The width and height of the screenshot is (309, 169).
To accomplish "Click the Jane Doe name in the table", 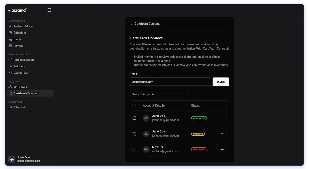I will 159,131.
